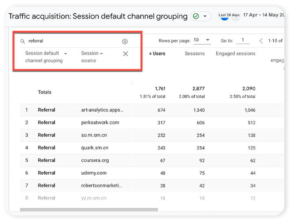This screenshot has width=293, height=223.
Task: Type in the referral search field
Action: pyautogui.click(x=72, y=41)
